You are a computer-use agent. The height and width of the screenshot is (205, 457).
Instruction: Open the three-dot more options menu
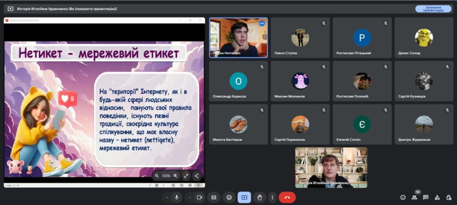tap(272, 197)
